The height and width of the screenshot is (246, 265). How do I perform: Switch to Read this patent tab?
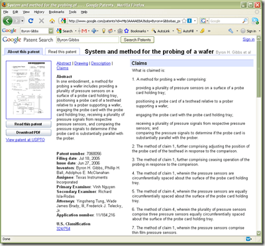pyautogui.click(x=62, y=52)
